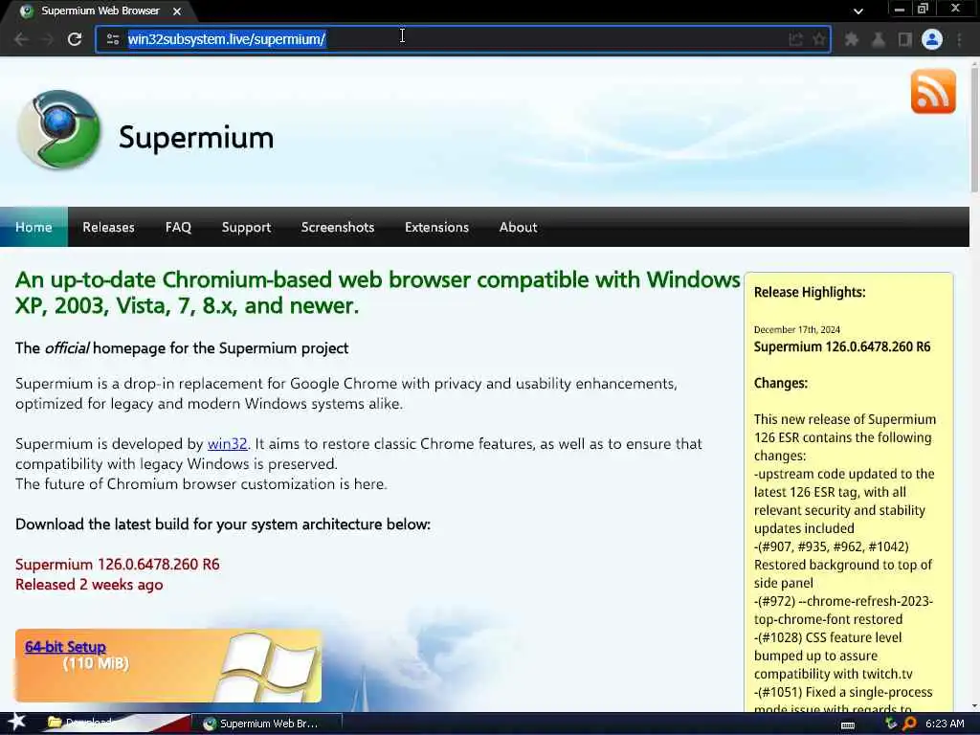Click the green tray icon beside the clock
This screenshot has width=980, height=735.
[891, 724]
